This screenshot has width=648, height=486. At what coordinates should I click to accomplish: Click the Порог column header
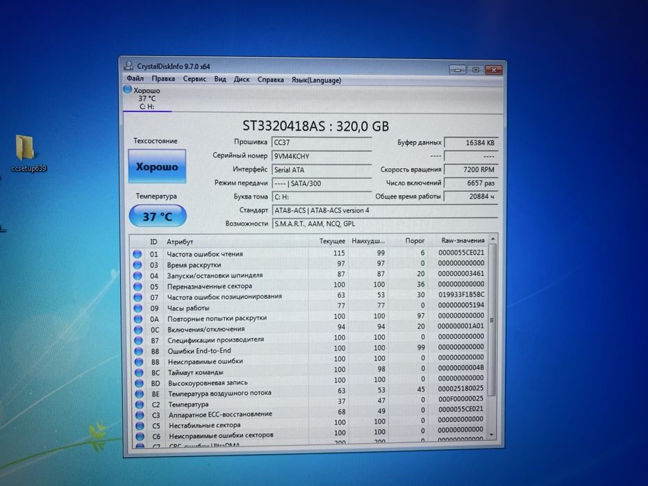[415, 240]
